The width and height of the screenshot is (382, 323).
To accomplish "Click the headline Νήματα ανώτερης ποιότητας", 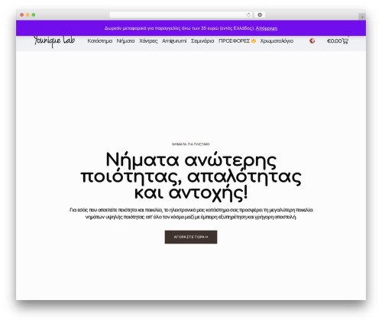I will coord(191,176).
